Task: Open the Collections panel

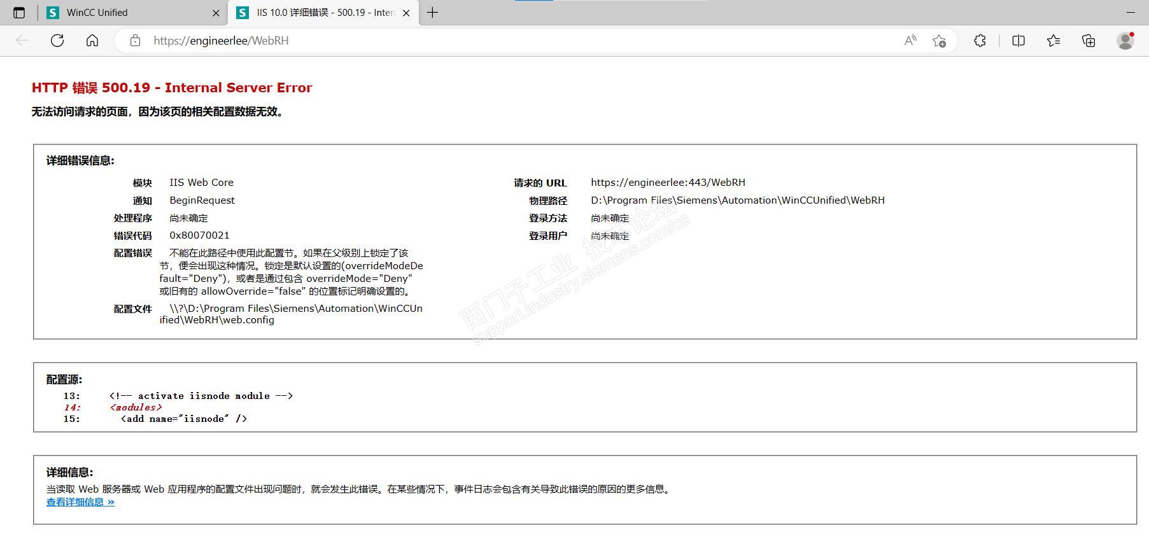Action: click(1089, 41)
